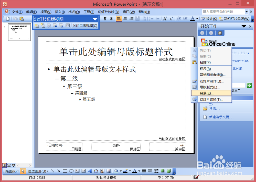Click the 设计(S) design button
The width and height of the screenshot is (256, 182).
coord(209,19)
